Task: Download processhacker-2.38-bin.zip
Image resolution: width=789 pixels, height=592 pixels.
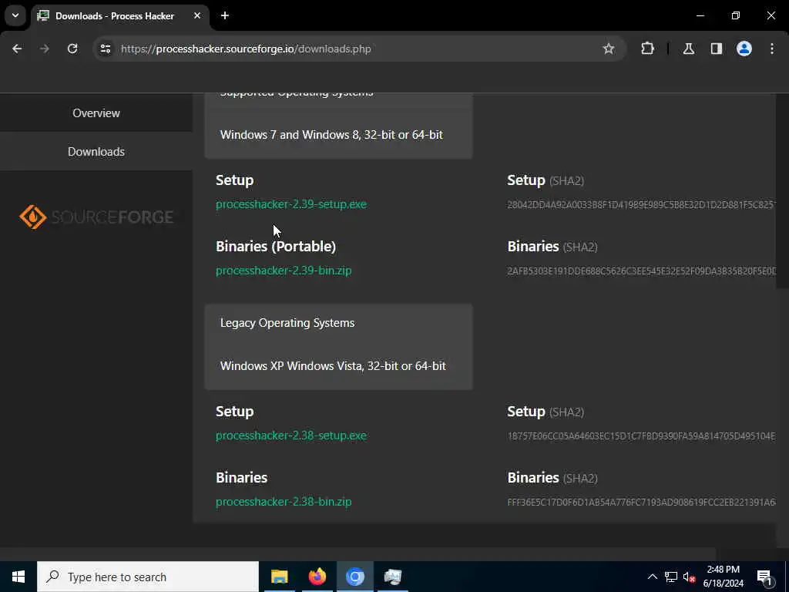Action: tap(284, 502)
